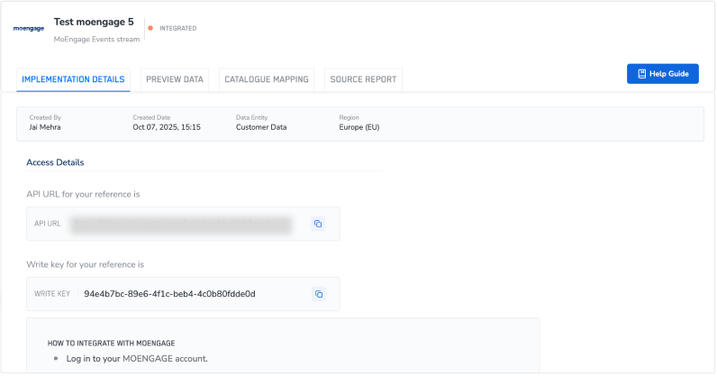This screenshot has width=717, height=386.
Task: Click 'API URL for your reference is' text
Action: pyautogui.click(x=83, y=194)
